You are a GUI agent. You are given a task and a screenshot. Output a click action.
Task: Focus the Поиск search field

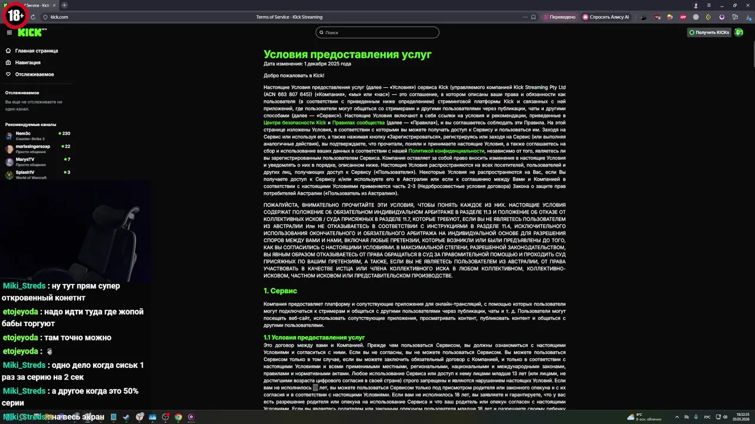[x=377, y=32]
